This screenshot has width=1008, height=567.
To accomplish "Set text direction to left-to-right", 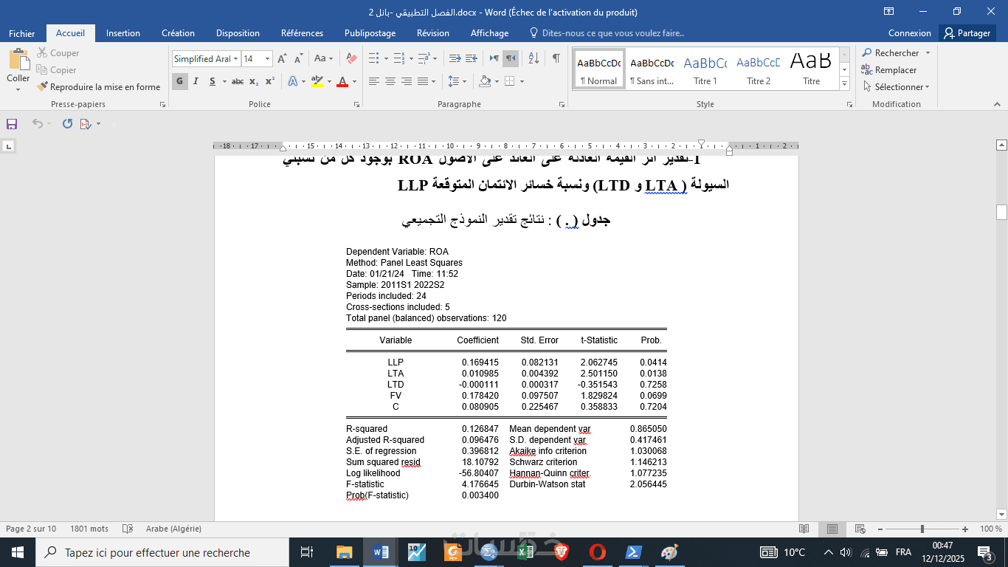I will coord(494,58).
